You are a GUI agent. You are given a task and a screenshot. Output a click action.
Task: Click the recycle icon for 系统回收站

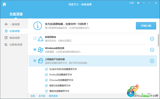41,39
